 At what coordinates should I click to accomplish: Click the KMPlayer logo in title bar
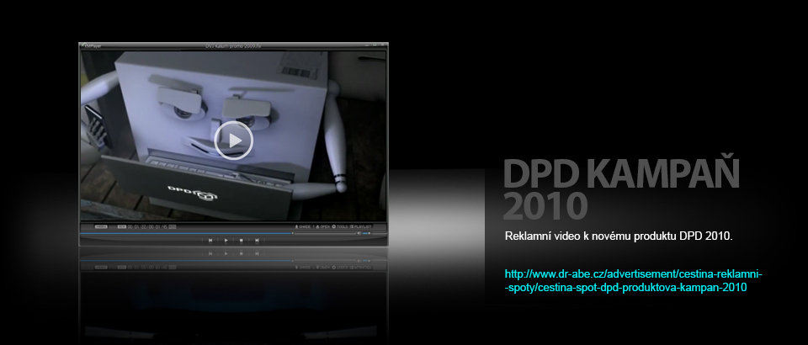[91, 45]
